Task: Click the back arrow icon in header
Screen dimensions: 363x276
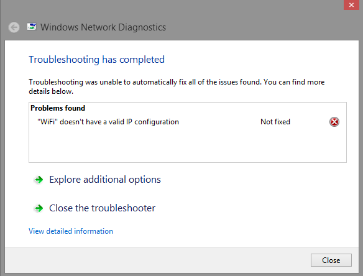Action: point(14,27)
